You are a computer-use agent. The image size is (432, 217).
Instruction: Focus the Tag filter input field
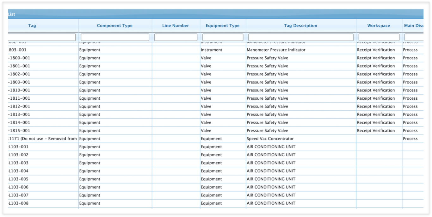tap(42, 37)
